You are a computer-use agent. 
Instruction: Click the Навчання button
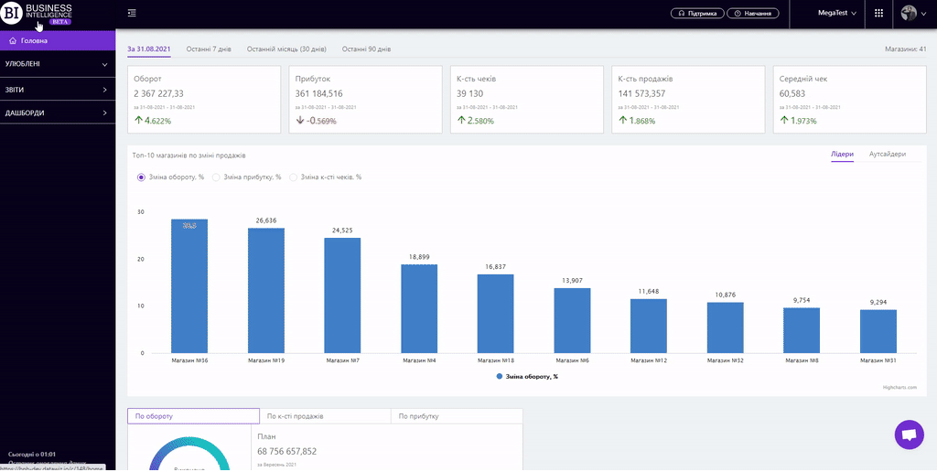(x=753, y=14)
